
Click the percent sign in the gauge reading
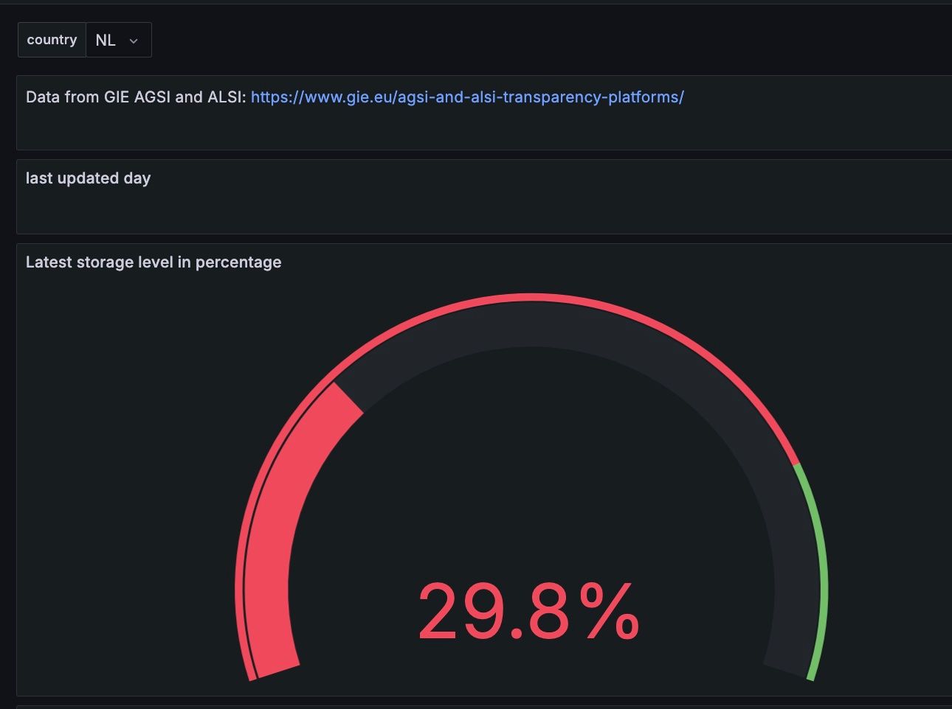[609, 611]
